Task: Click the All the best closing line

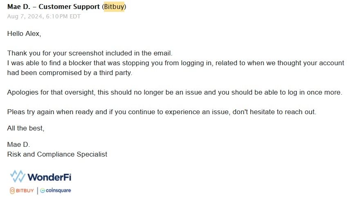Action: (x=26, y=128)
